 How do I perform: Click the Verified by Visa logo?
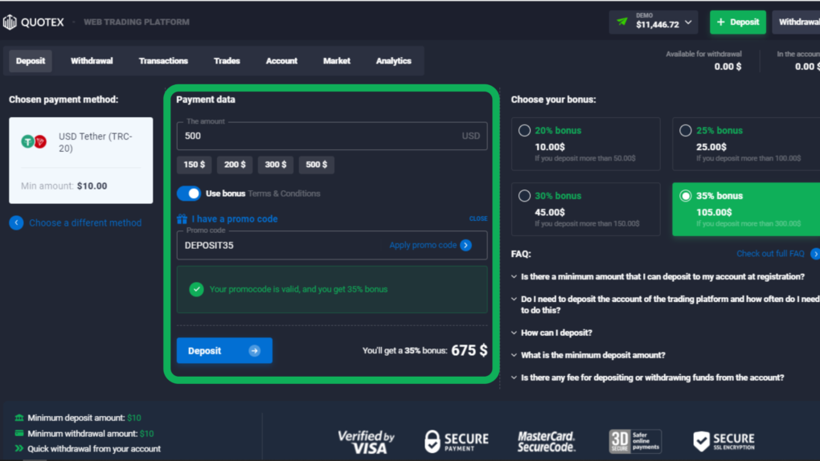[x=366, y=443]
